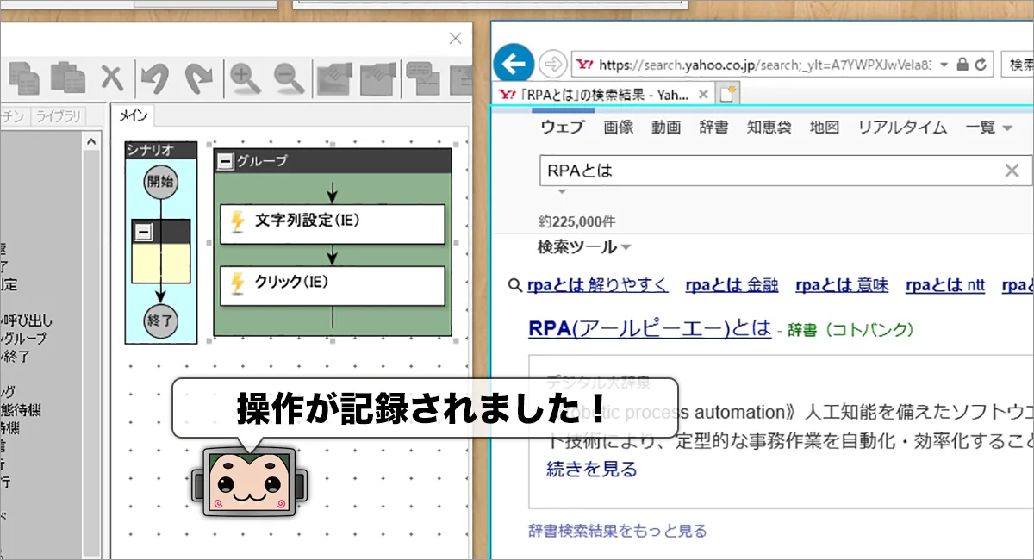
Task: Click the 終了 end node in シナリオ
Action: [161, 321]
